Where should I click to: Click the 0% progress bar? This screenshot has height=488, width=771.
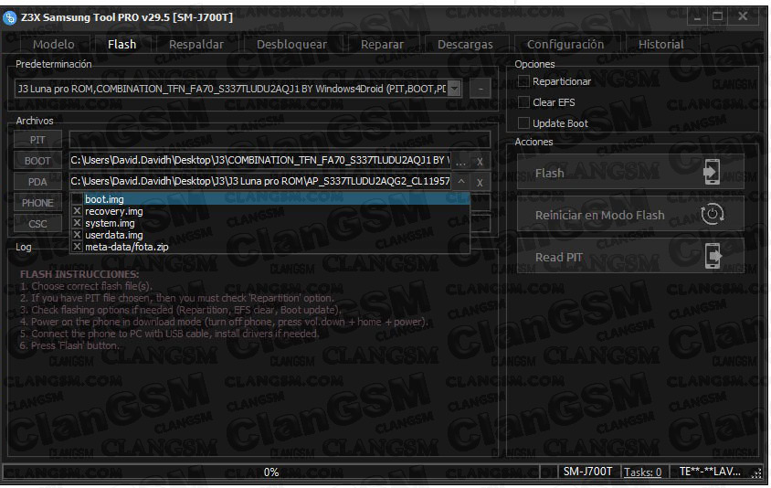pos(271,472)
